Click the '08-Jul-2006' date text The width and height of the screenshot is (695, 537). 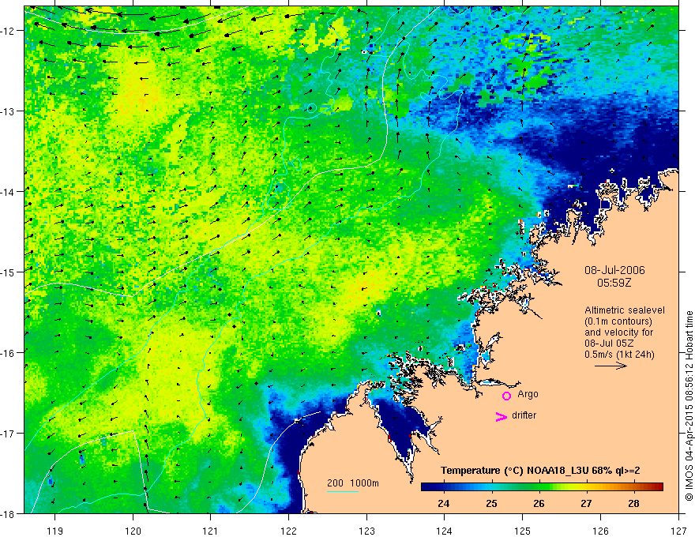click(614, 270)
